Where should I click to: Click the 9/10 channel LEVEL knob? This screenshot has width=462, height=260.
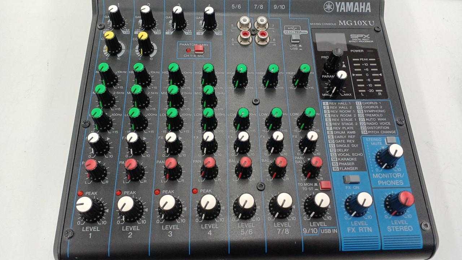317,205
